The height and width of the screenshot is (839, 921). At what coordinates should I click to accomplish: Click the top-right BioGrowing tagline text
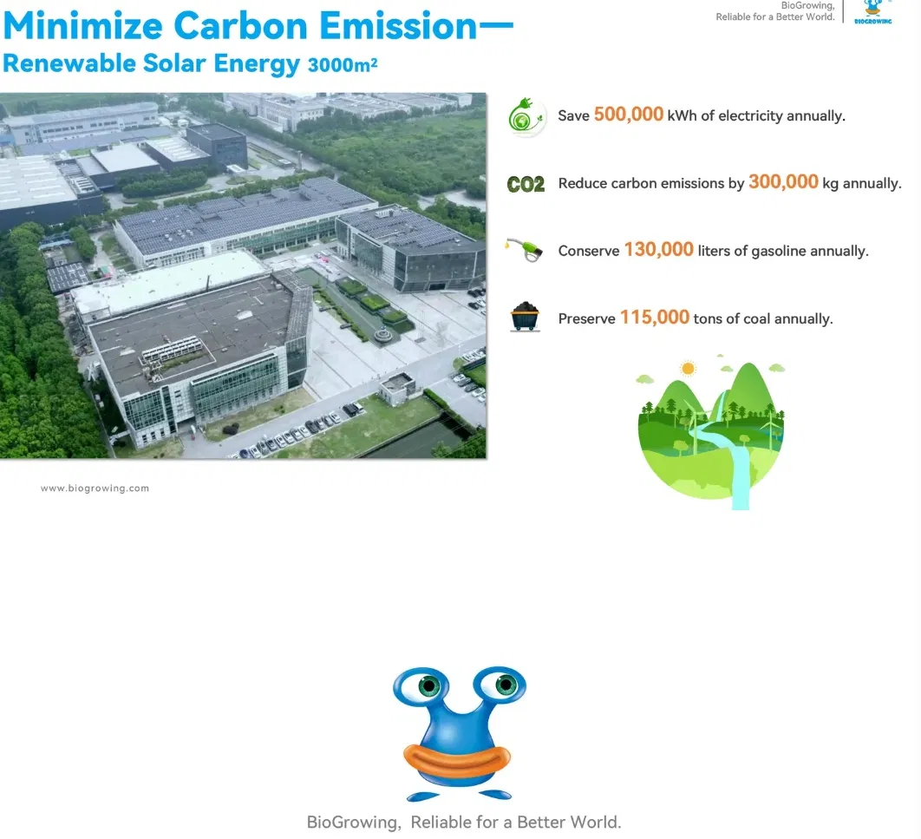pos(774,12)
